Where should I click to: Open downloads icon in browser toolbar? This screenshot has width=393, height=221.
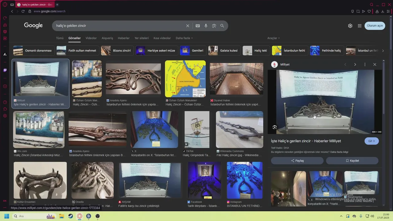[x=383, y=11]
